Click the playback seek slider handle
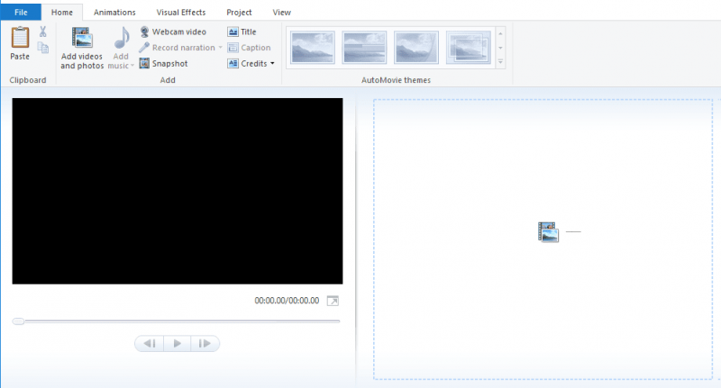This screenshot has width=721, height=388. click(x=18, y=321)
